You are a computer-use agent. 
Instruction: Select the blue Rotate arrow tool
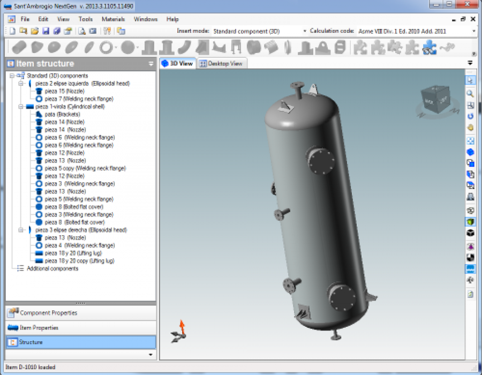coord(470,116)
